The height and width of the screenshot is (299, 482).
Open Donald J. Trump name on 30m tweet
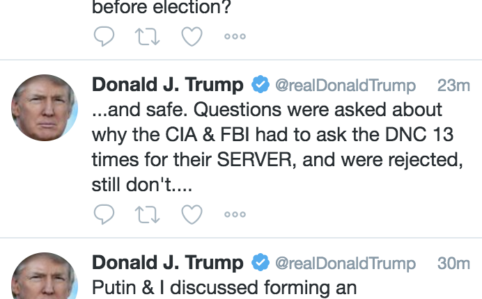168,263
